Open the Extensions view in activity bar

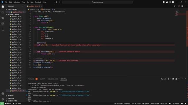click(x=3, y=18)
